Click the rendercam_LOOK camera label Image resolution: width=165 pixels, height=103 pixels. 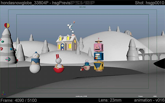coord(81,96)
